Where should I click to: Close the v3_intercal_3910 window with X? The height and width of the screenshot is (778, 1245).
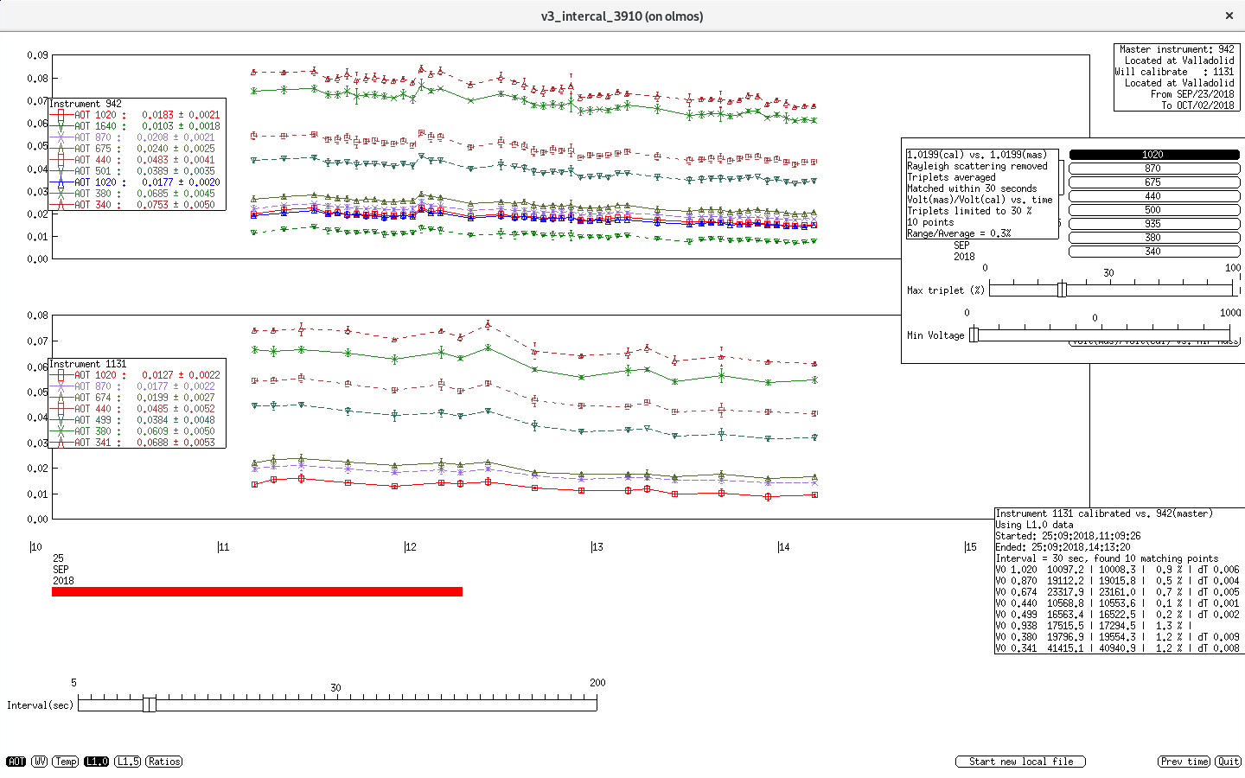(1229, 16)
